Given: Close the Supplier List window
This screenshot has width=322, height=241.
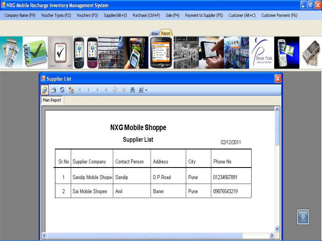Looking at the screenshot, I should coord(278,78).
